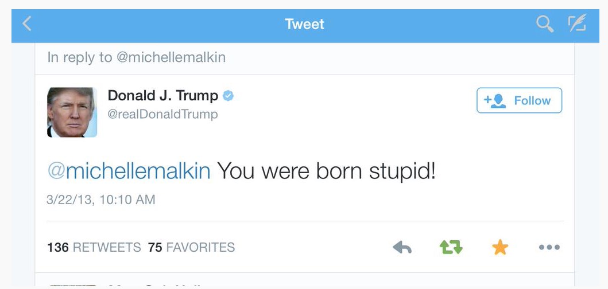The width and height of the screenshot is (608, 289).
Task: Go back using the header arrow
Action: coord(27,24)
